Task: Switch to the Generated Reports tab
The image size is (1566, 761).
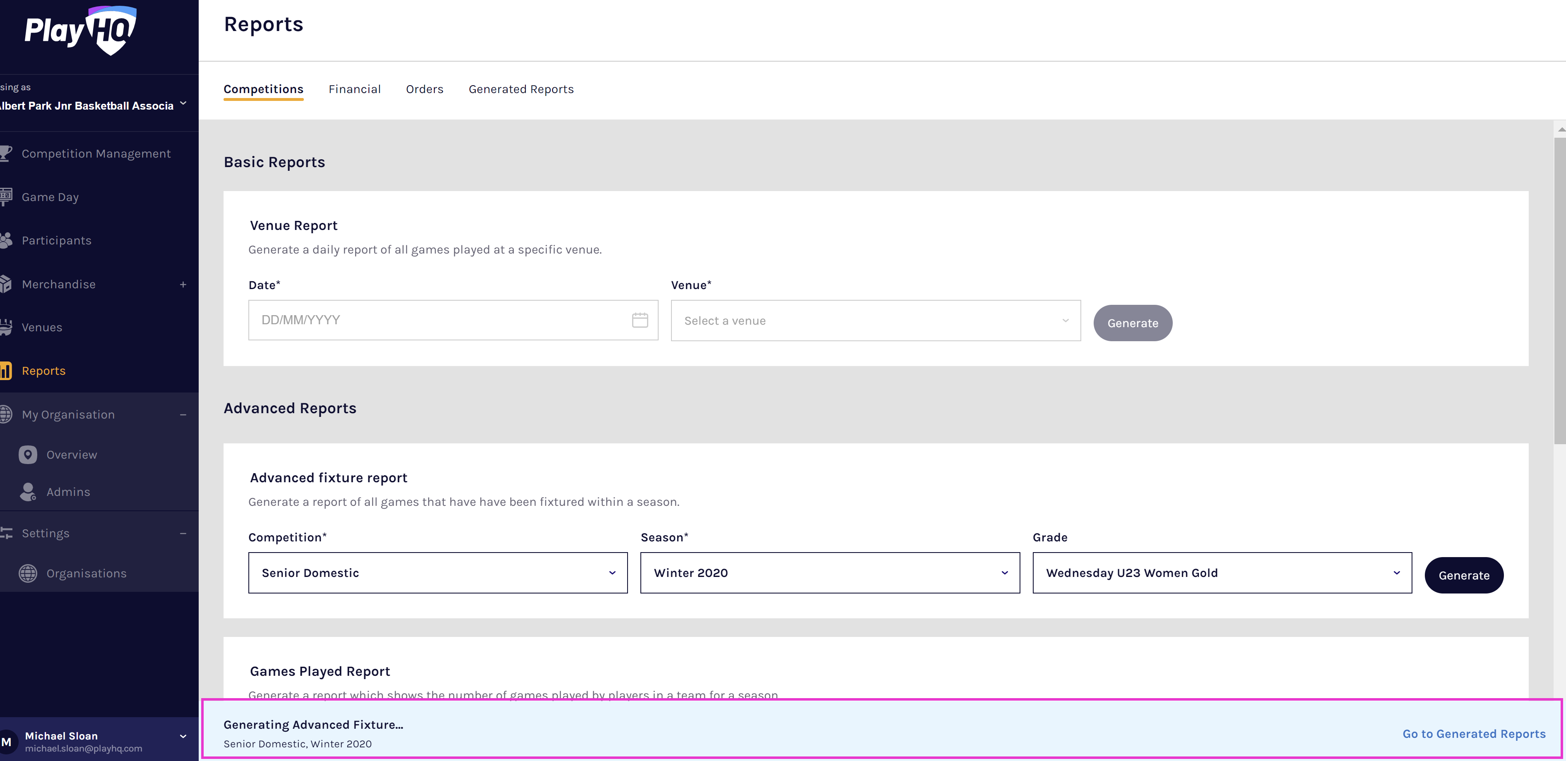Action: [x=521, y=89]
